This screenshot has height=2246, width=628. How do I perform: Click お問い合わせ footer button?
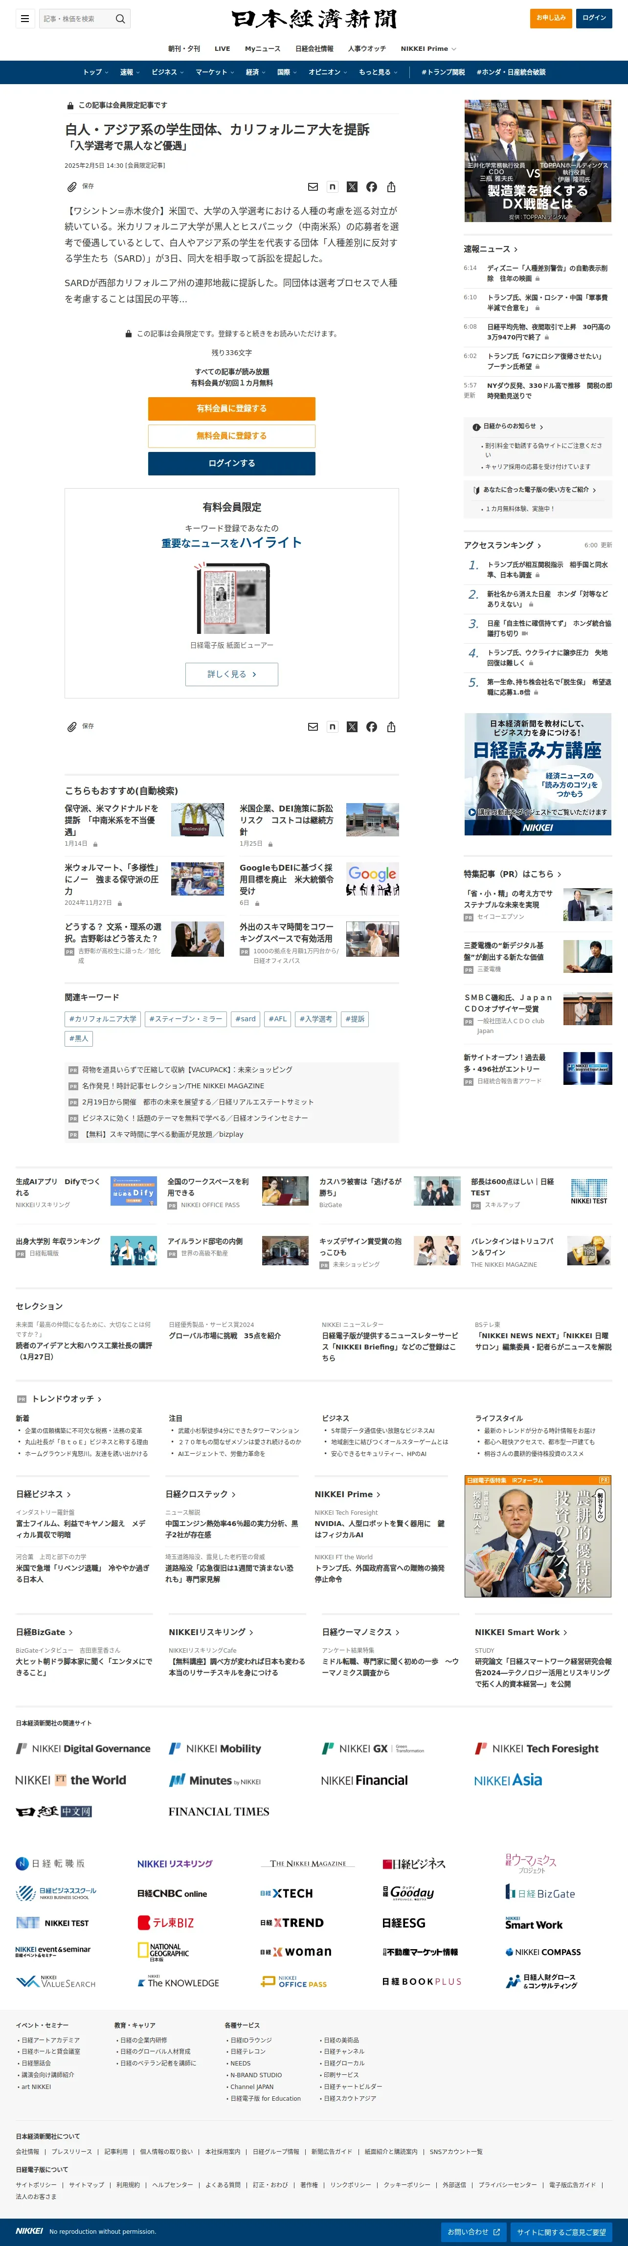coord(473,2232)
